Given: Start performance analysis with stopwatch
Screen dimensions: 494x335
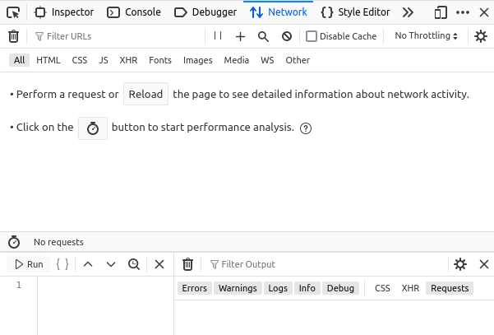Looking at the screenshot, I should click(93, 128).
